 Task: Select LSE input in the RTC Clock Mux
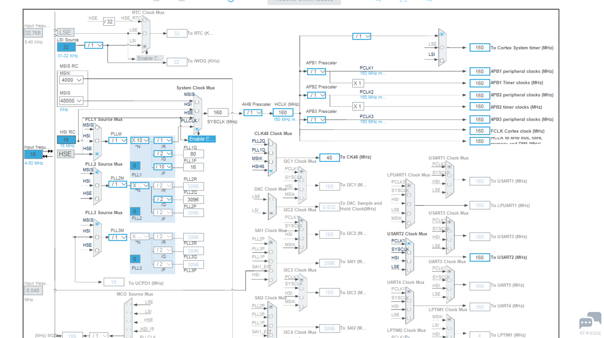[144, 33]
